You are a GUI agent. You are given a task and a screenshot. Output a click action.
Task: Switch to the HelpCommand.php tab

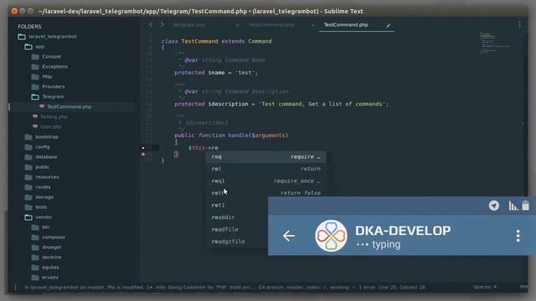click(271, 25)
